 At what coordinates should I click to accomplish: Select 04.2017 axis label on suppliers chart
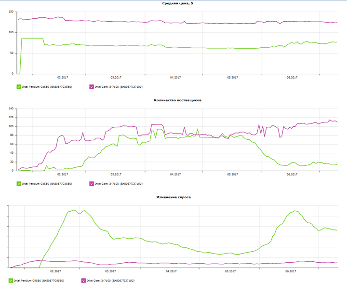click(175, 175)
